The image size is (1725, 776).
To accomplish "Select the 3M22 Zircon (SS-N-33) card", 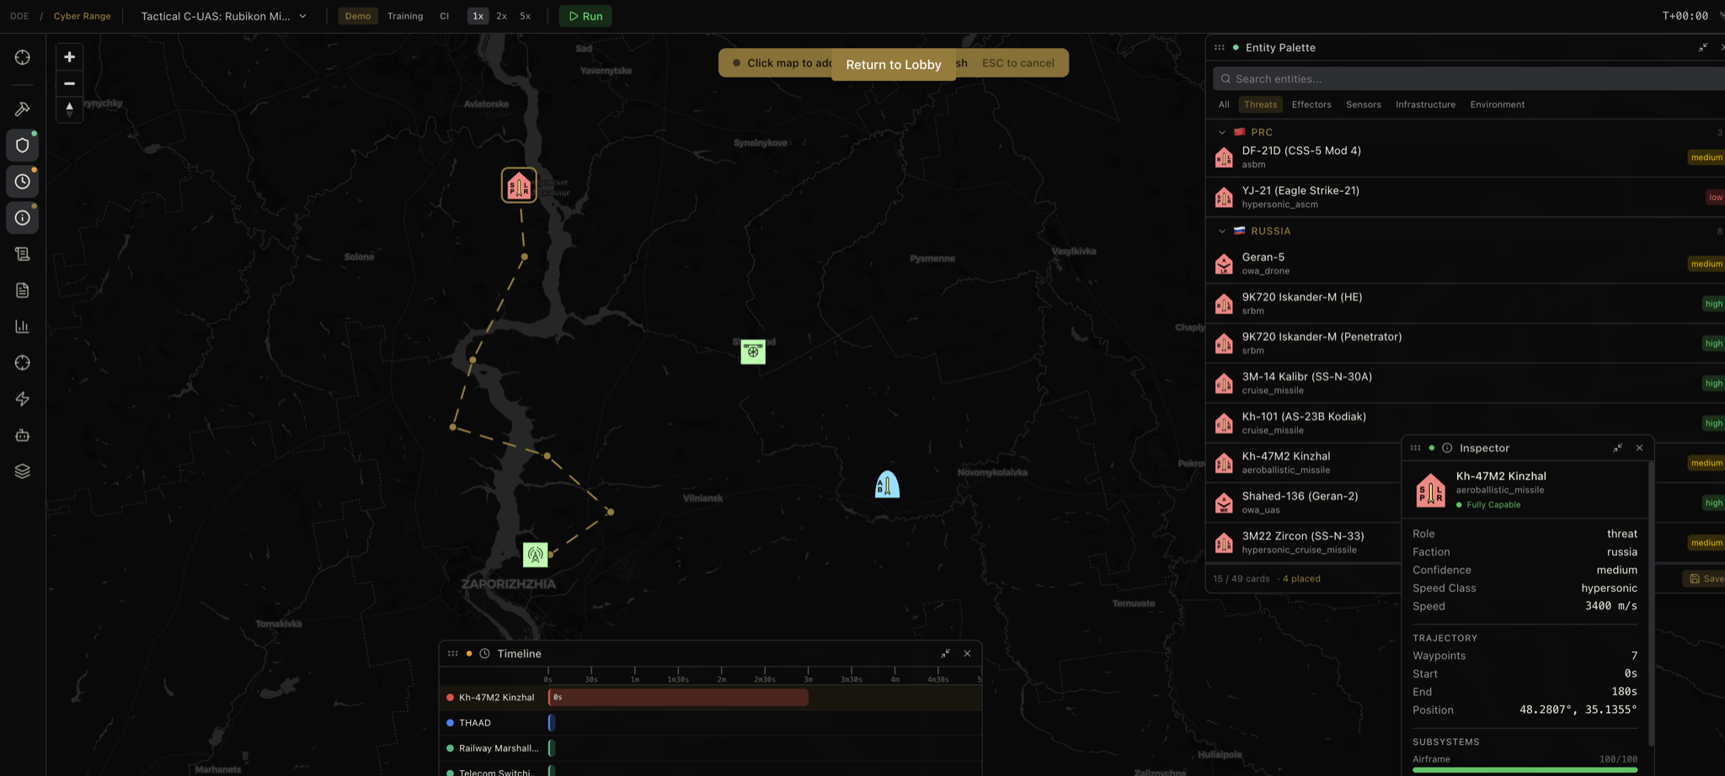I will [1304, 542].
